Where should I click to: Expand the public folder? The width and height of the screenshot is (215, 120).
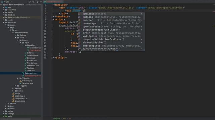point(4,20)
